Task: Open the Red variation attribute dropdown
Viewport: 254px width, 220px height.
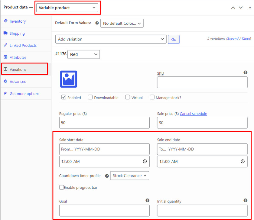Action: coord(83,54)
